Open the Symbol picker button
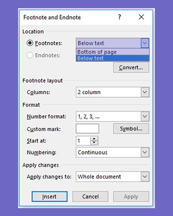Screen dimensions: 173x216 (131, 129)
